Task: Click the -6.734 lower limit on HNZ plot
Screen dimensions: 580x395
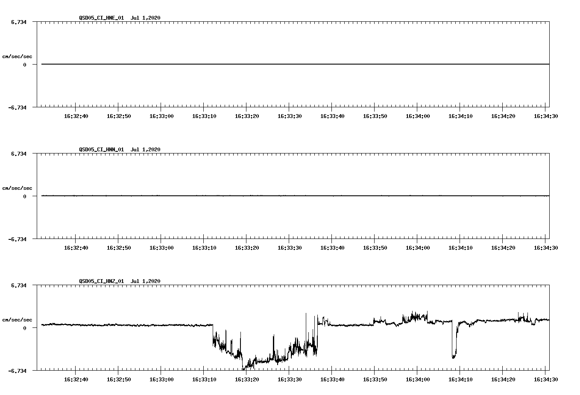Action: 17,371
